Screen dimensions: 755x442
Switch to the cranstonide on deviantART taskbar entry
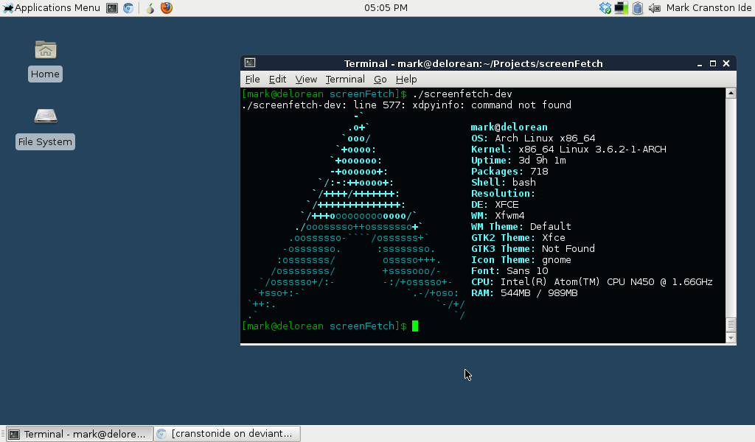click(226, 434)
